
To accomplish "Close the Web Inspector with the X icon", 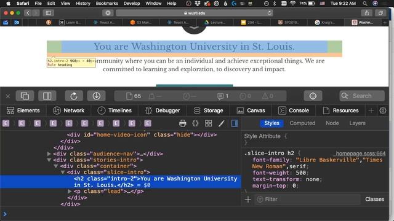I will point(8,96).
